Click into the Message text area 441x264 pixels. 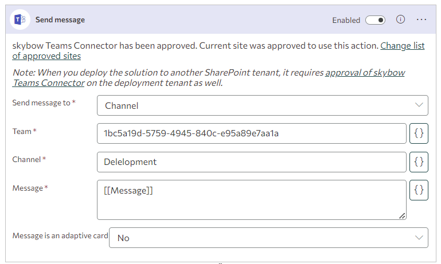click(252, 200)
